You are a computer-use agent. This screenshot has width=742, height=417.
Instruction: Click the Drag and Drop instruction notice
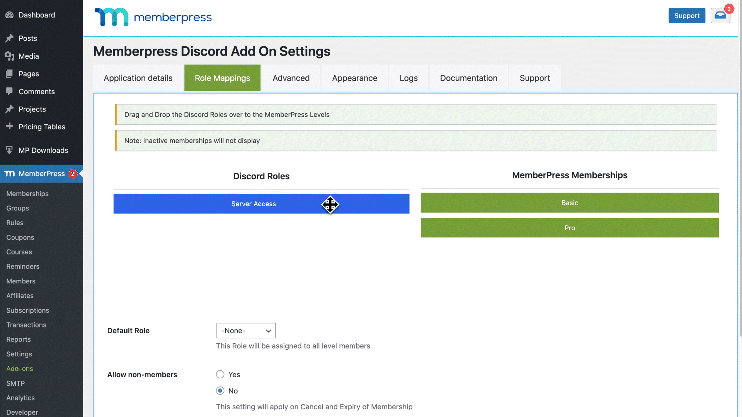coord(415,114)
